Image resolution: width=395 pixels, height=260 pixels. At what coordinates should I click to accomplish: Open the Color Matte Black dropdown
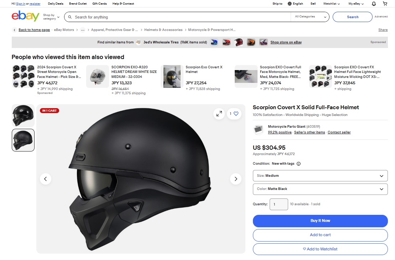320,189
